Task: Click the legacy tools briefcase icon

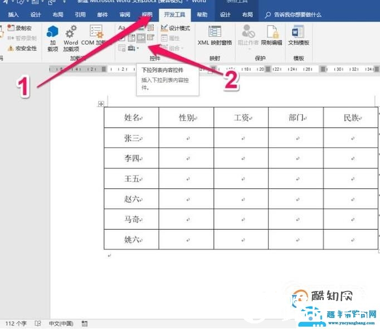Action: coord(131,48)
